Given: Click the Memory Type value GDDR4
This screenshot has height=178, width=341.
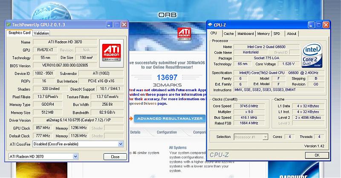Looking at the screenshot, I should [x=48, y=104].
